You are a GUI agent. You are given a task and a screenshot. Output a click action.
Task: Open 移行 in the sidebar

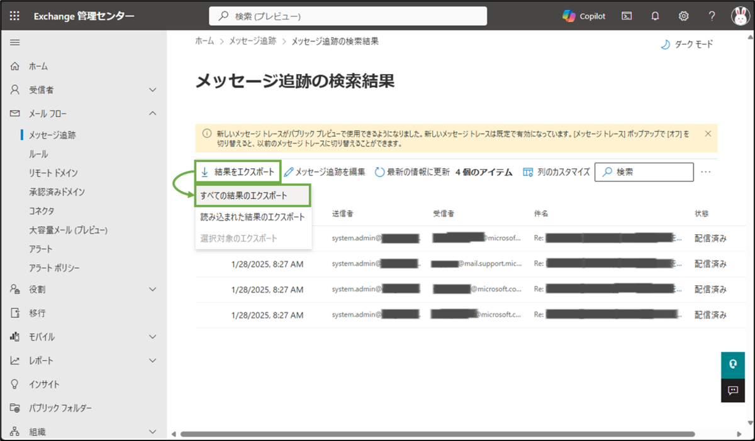(x=37, y=313)
